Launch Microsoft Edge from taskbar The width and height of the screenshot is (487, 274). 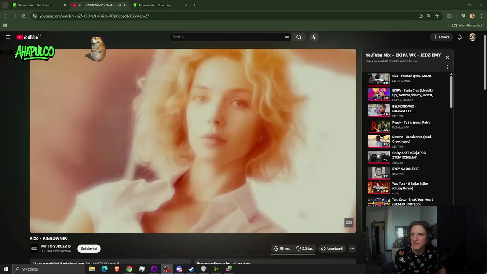pos(104,269)
